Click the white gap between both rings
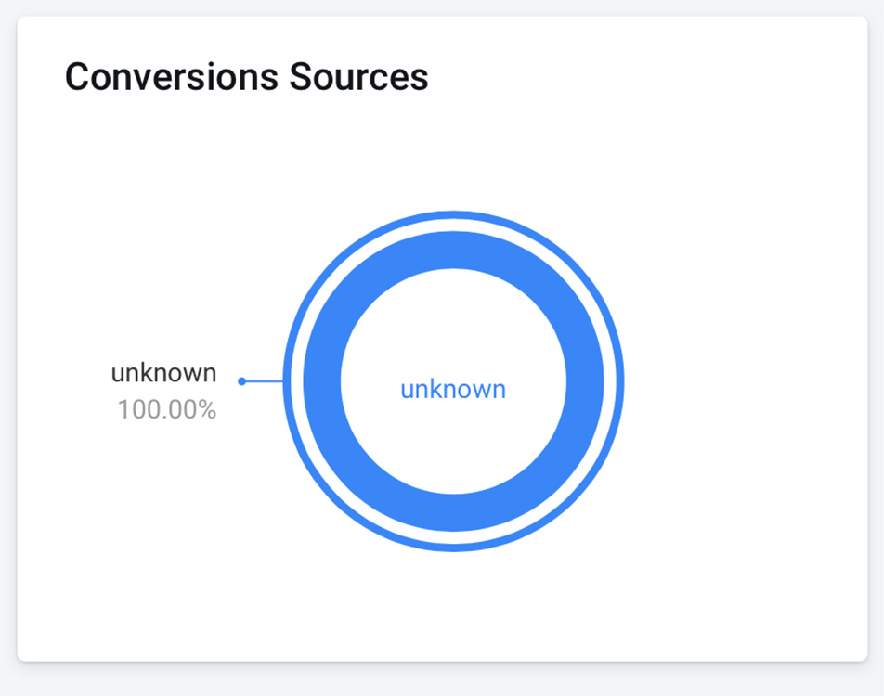The height and width of the screenshot is (696, 884). click(454, 225)
